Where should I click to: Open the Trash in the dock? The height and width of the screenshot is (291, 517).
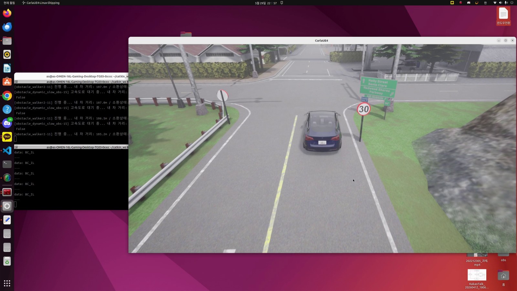coord(7,261)
